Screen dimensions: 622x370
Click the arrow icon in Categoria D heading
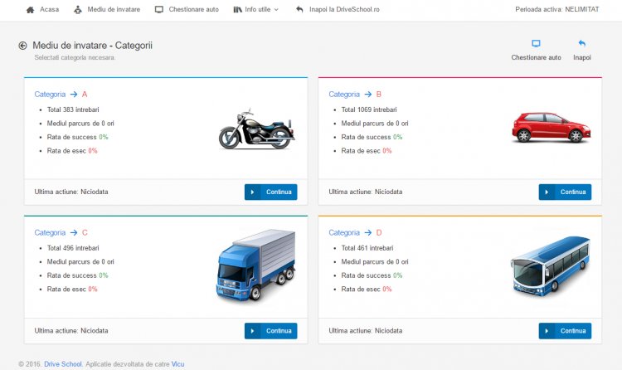click(x=368, y=232)
